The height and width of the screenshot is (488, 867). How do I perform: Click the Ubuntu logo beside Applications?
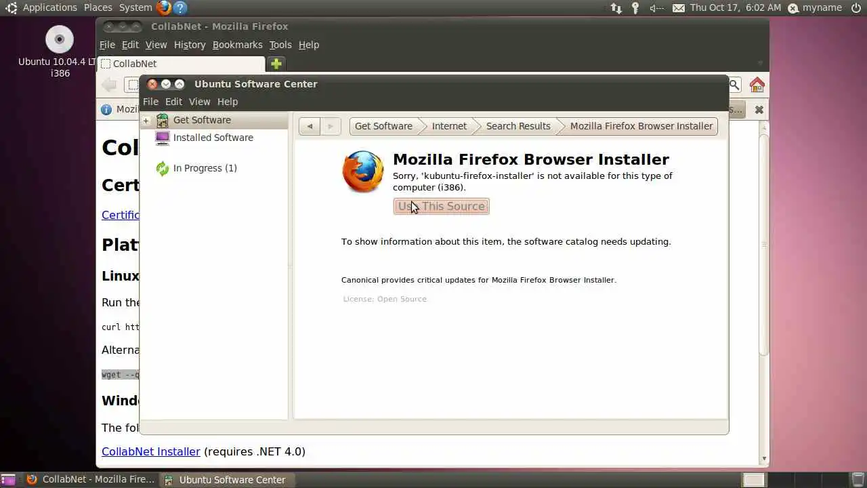point(11,8)
